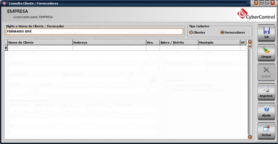Click the Bairro / Distrito column header
Screen dimensions: 278x144
pyautogui.click(x=179, y=43)
